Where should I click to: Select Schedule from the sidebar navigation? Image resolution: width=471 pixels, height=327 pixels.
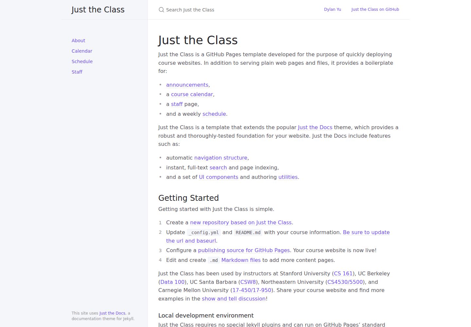(x=82, y=61)
